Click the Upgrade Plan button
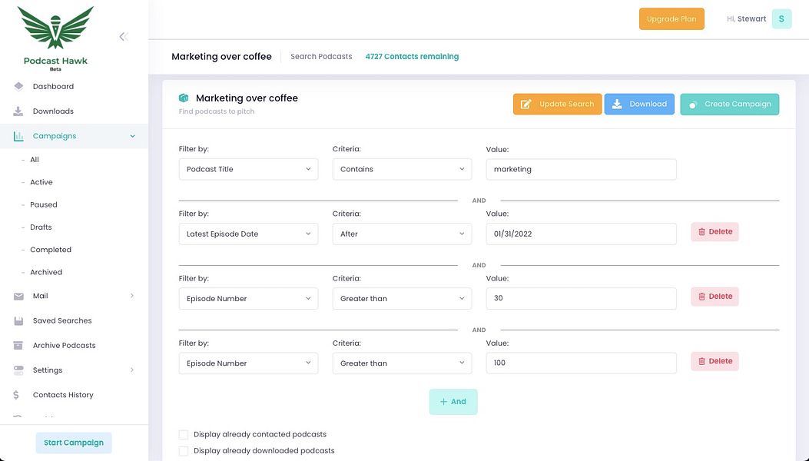Screen dimensions: 809x461 pyautogui.click(x=671, y=19)
